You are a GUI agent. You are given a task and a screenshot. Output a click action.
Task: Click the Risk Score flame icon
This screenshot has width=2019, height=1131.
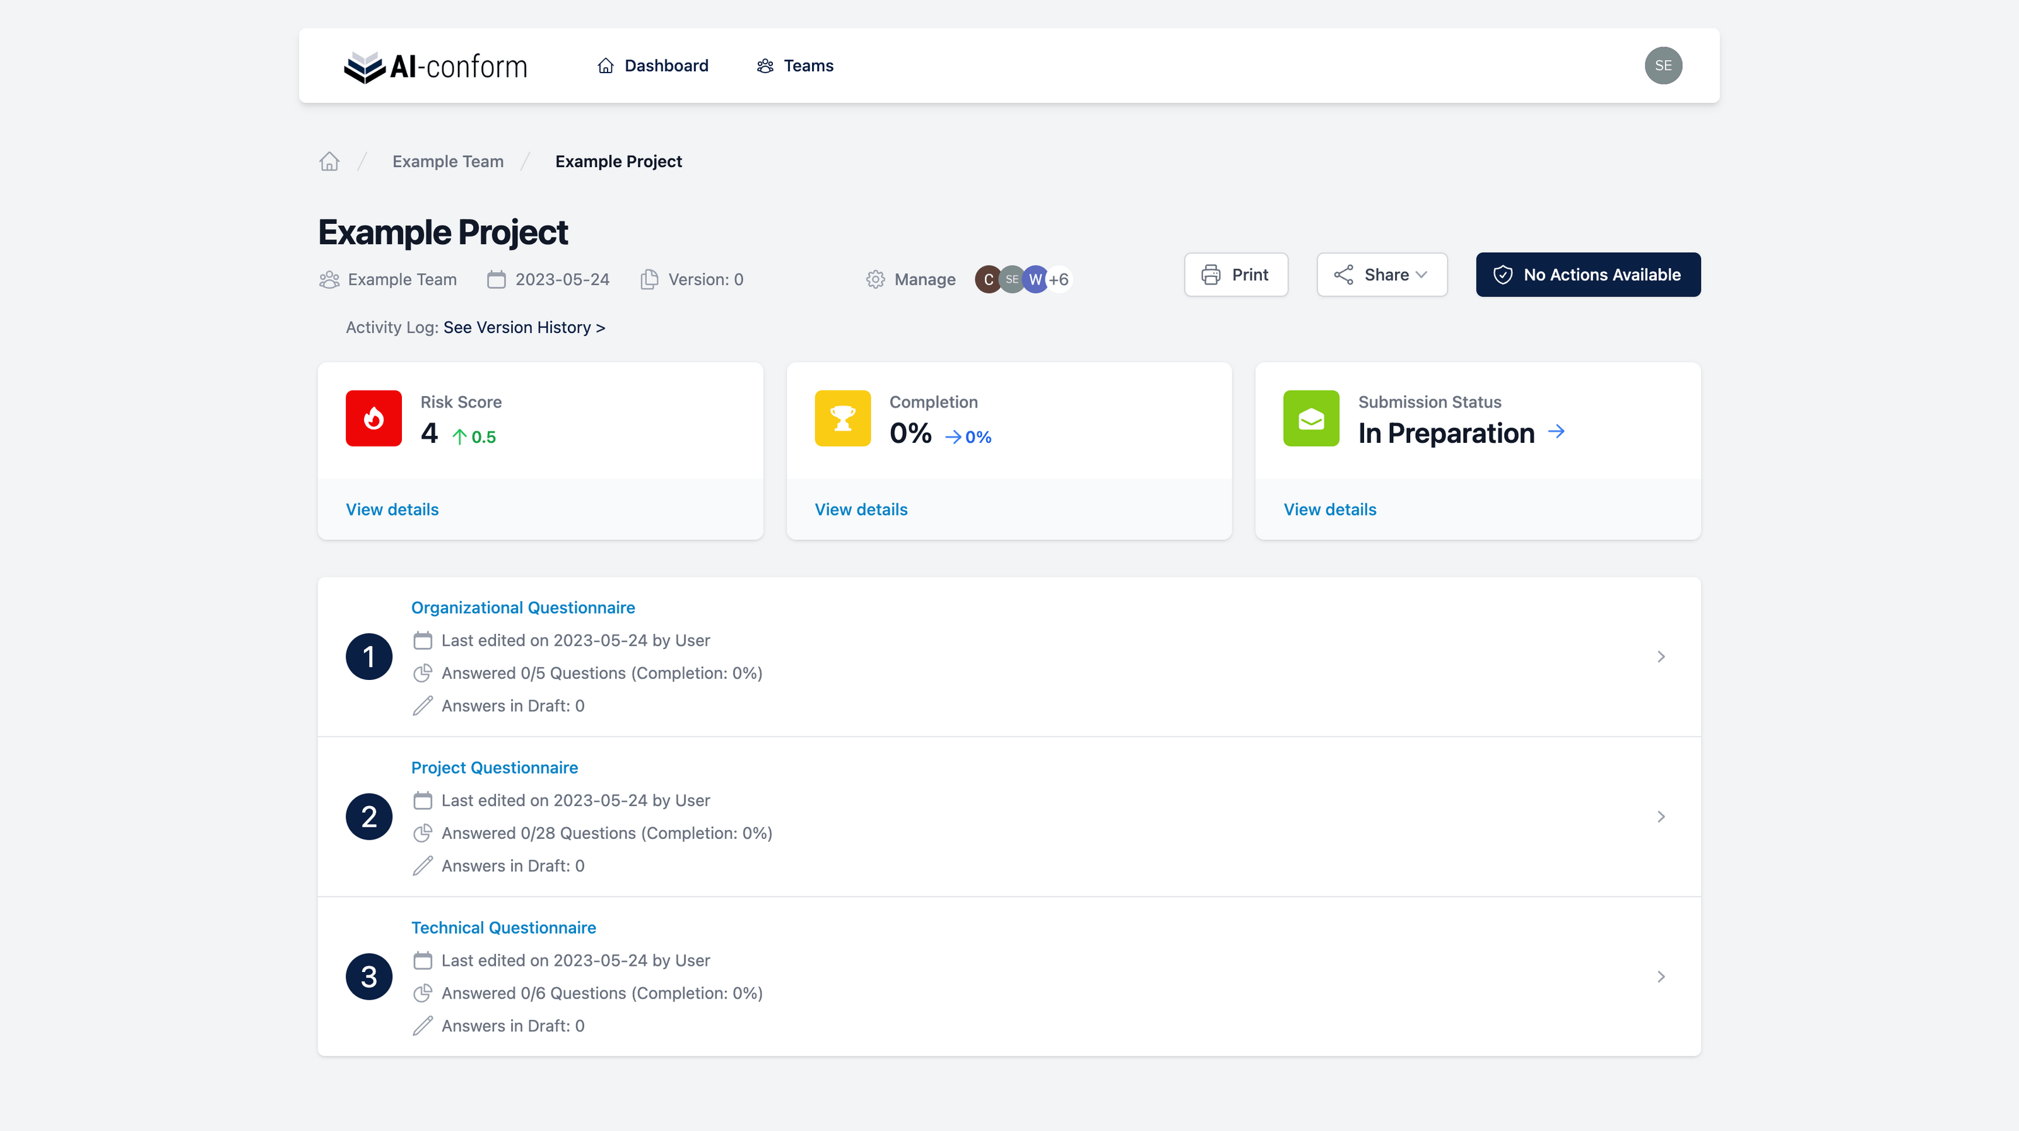(374, 418)
